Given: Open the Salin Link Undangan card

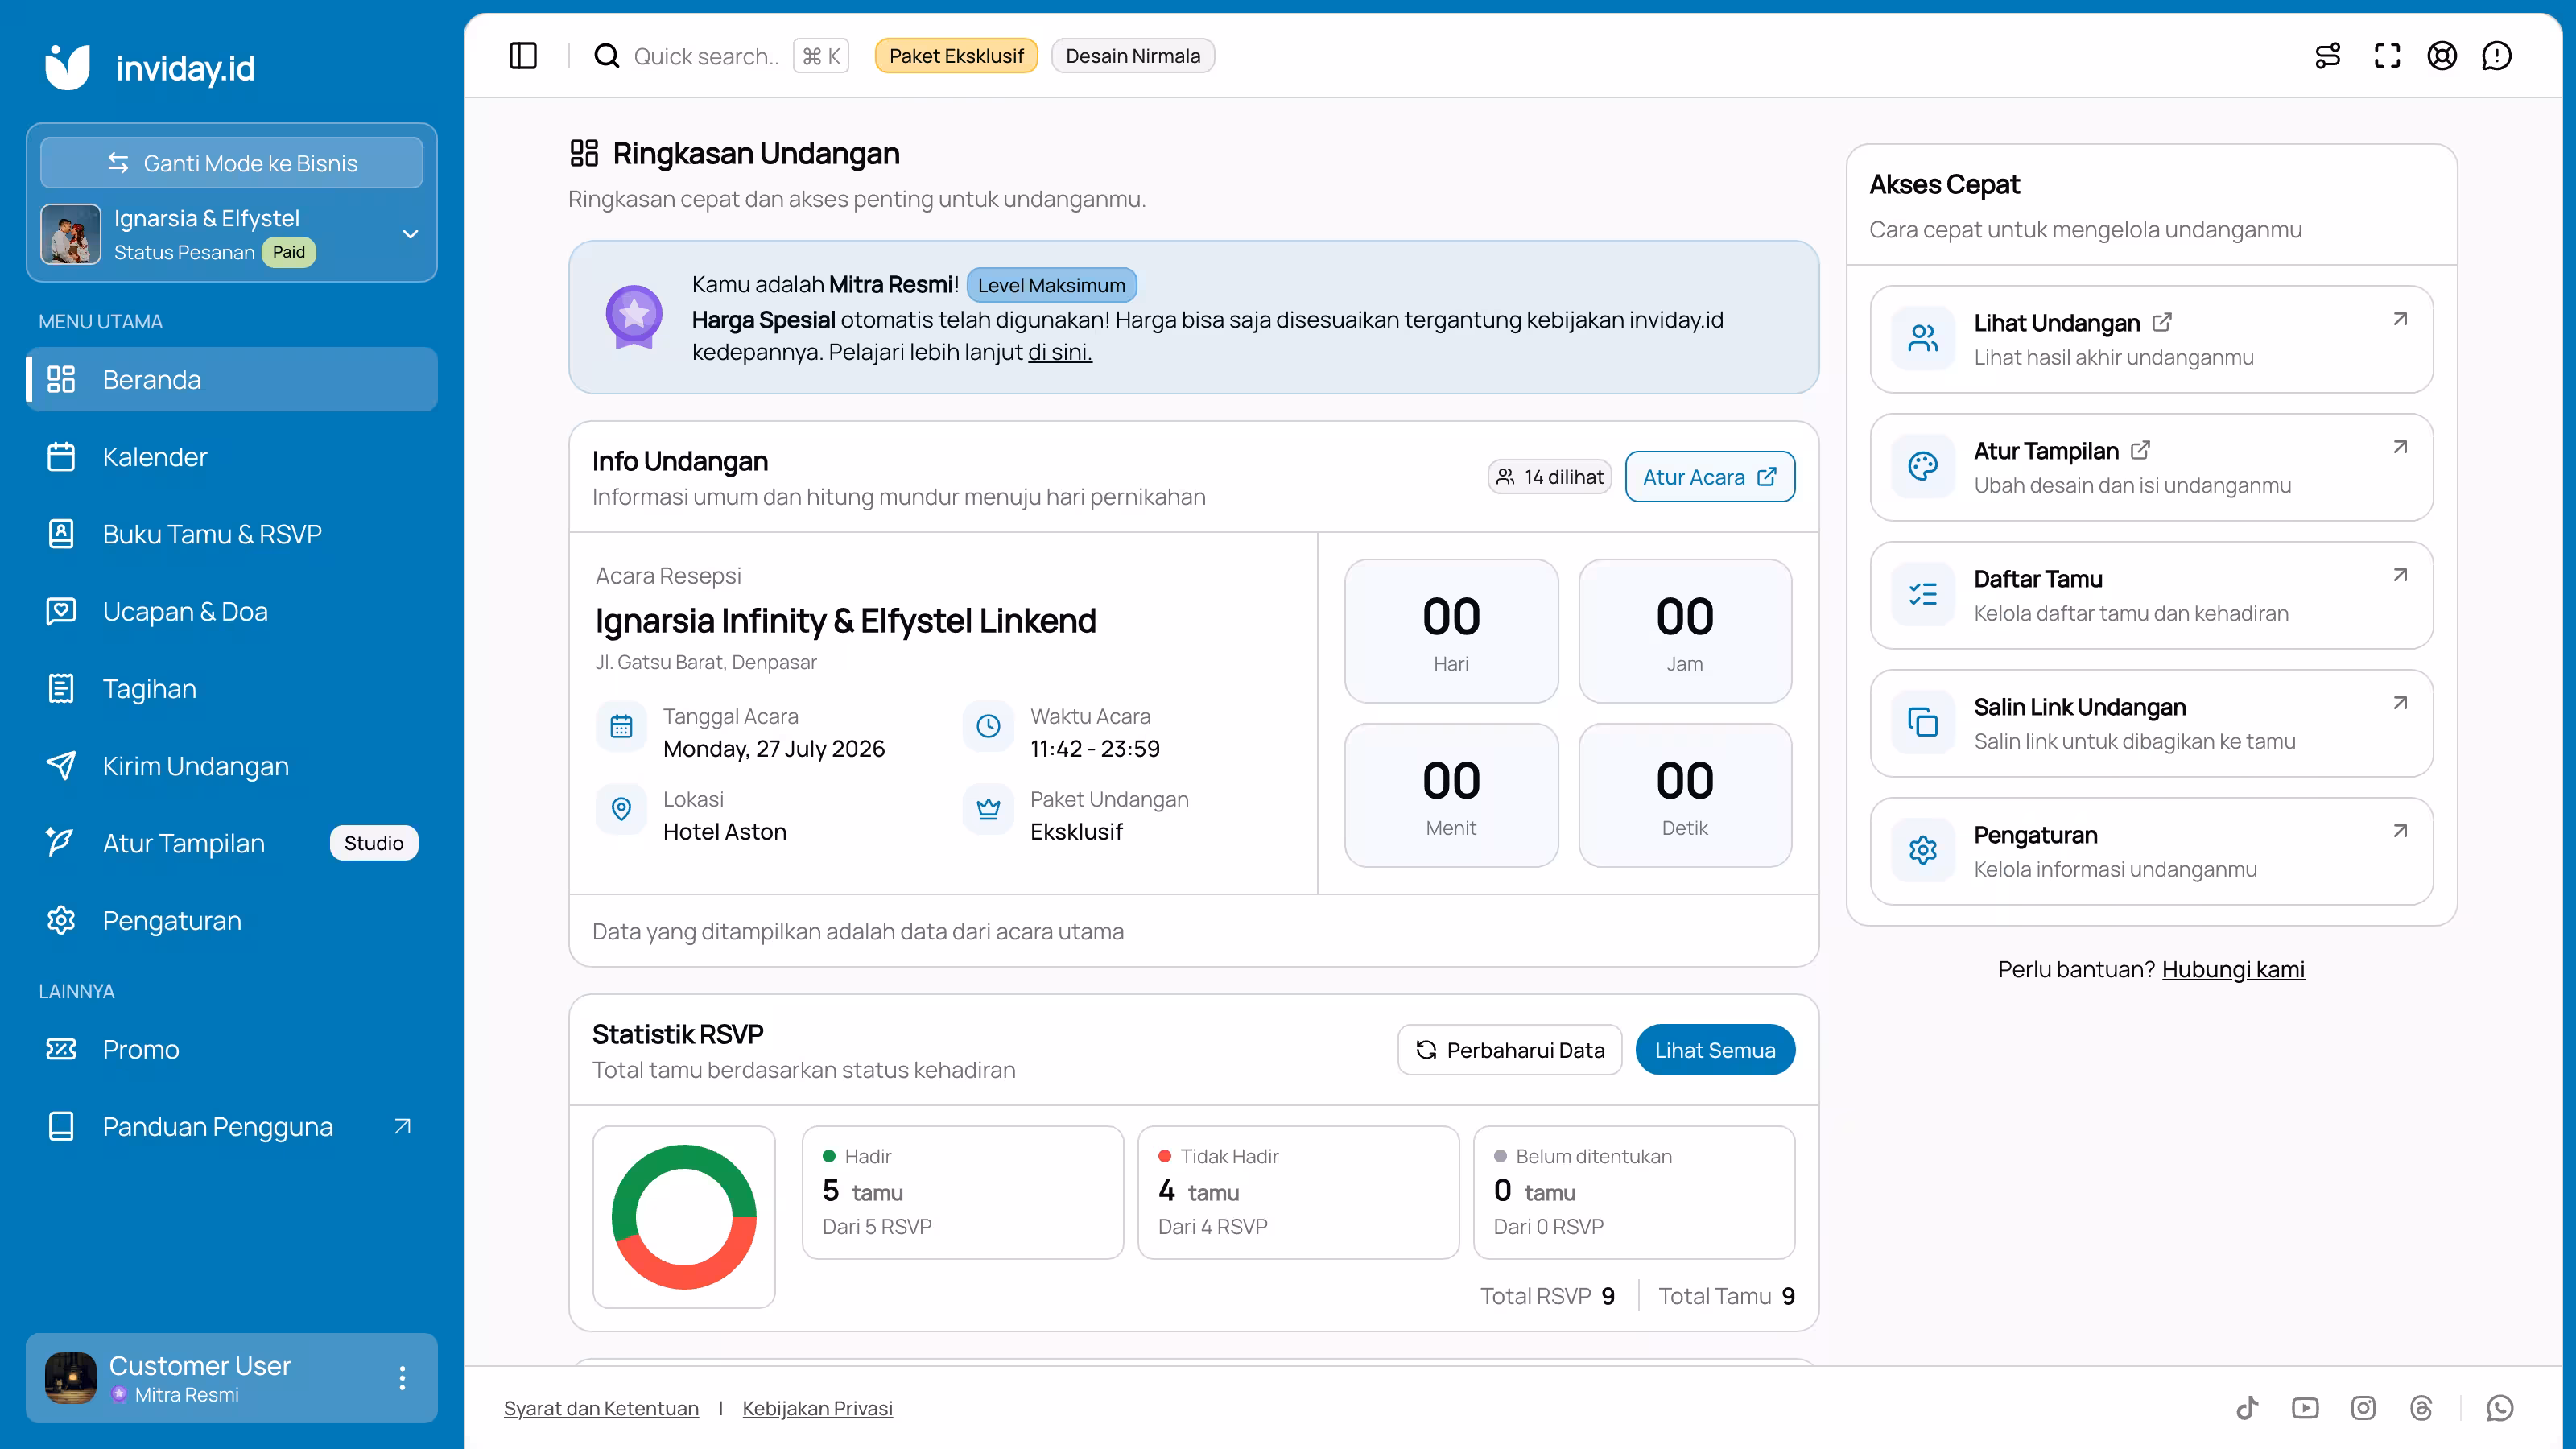Looking at the screenshot, I should 2152,723.
